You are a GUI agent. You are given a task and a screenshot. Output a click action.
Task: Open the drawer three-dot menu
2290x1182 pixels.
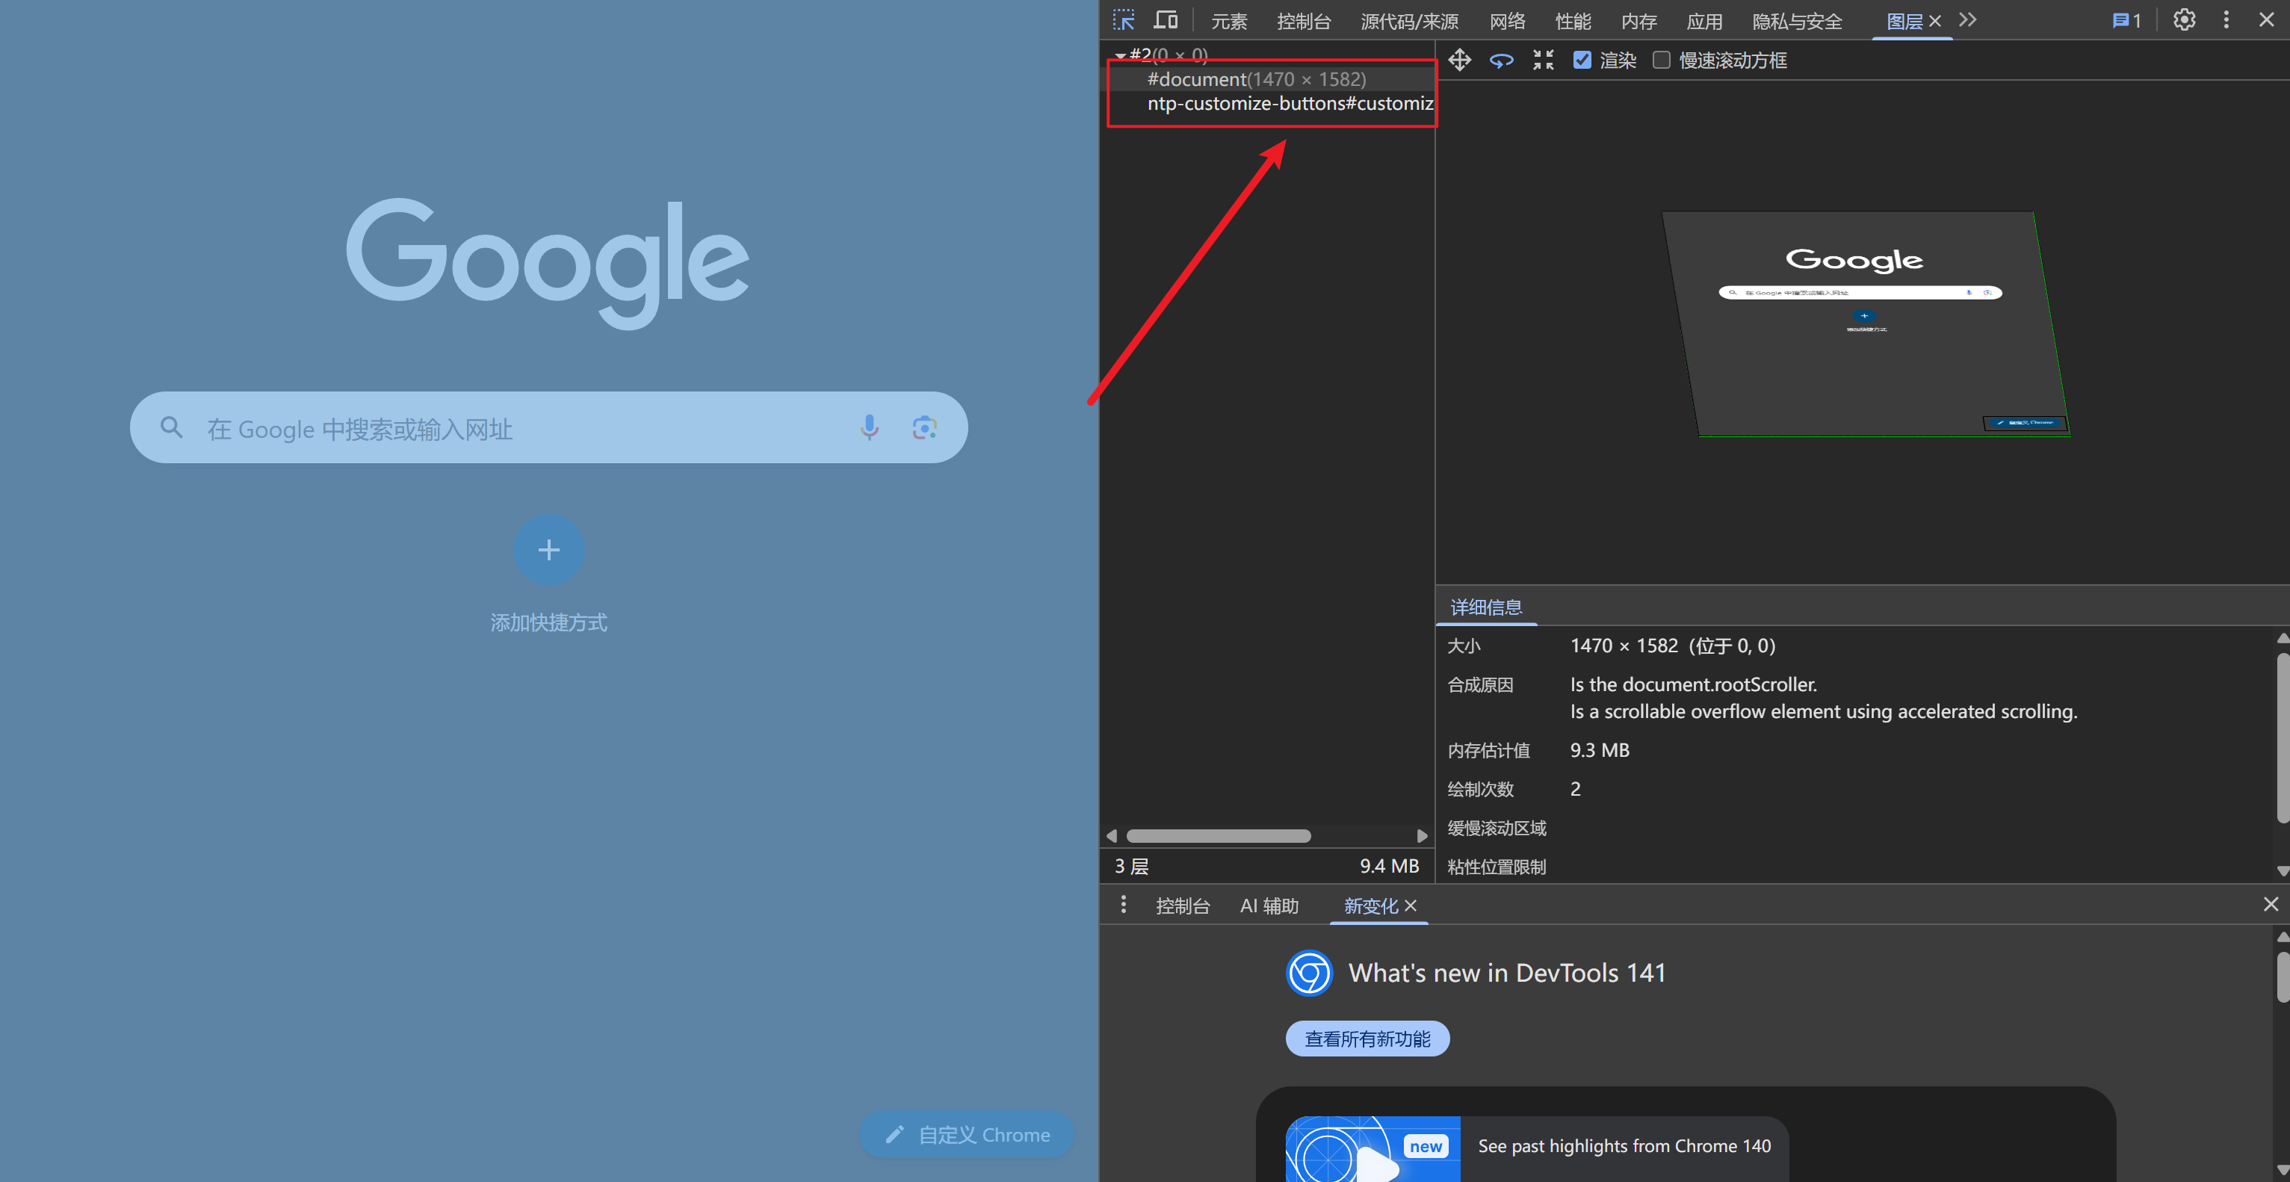click(x=1124, y=905)
